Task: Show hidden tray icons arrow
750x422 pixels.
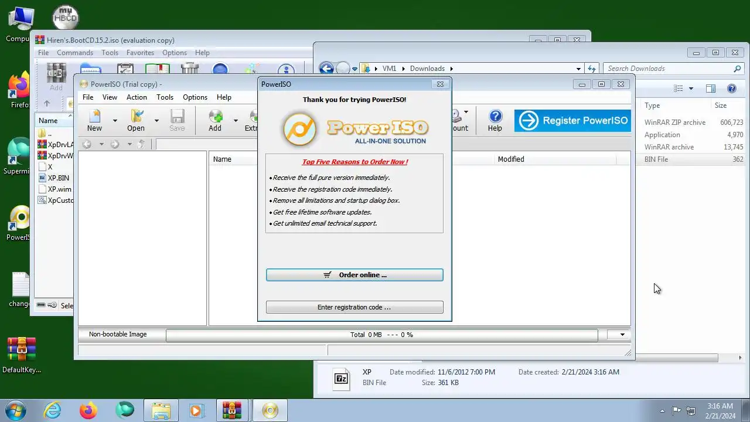Action: [x=662, y=411]
